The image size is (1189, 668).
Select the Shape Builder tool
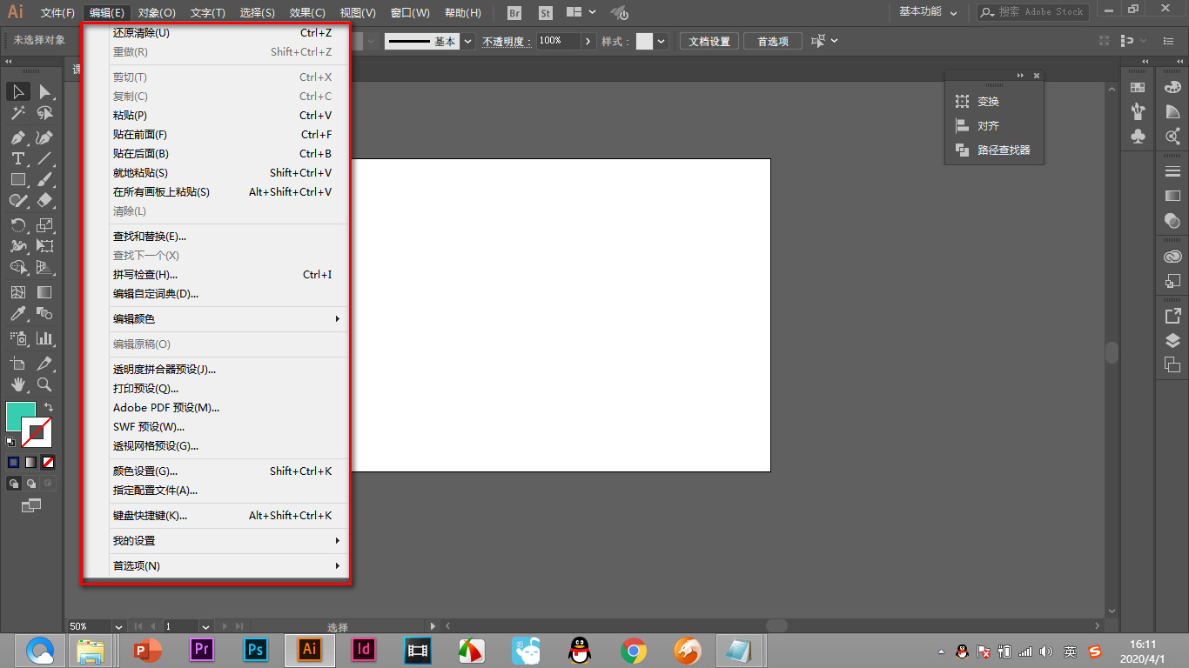(18, 267)
